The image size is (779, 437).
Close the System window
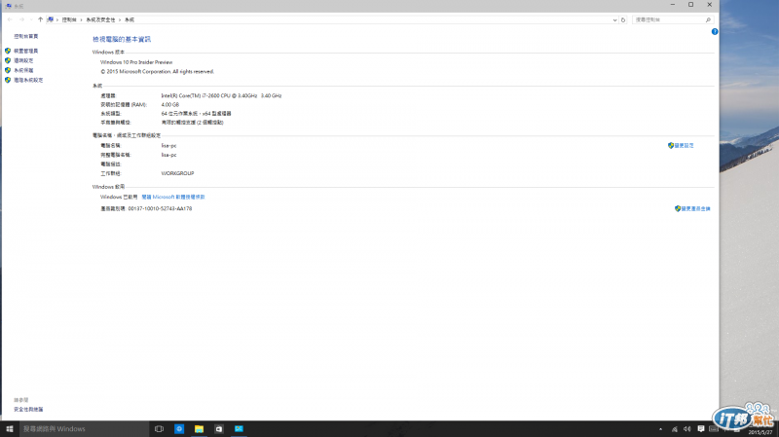[x=710, y=5]
